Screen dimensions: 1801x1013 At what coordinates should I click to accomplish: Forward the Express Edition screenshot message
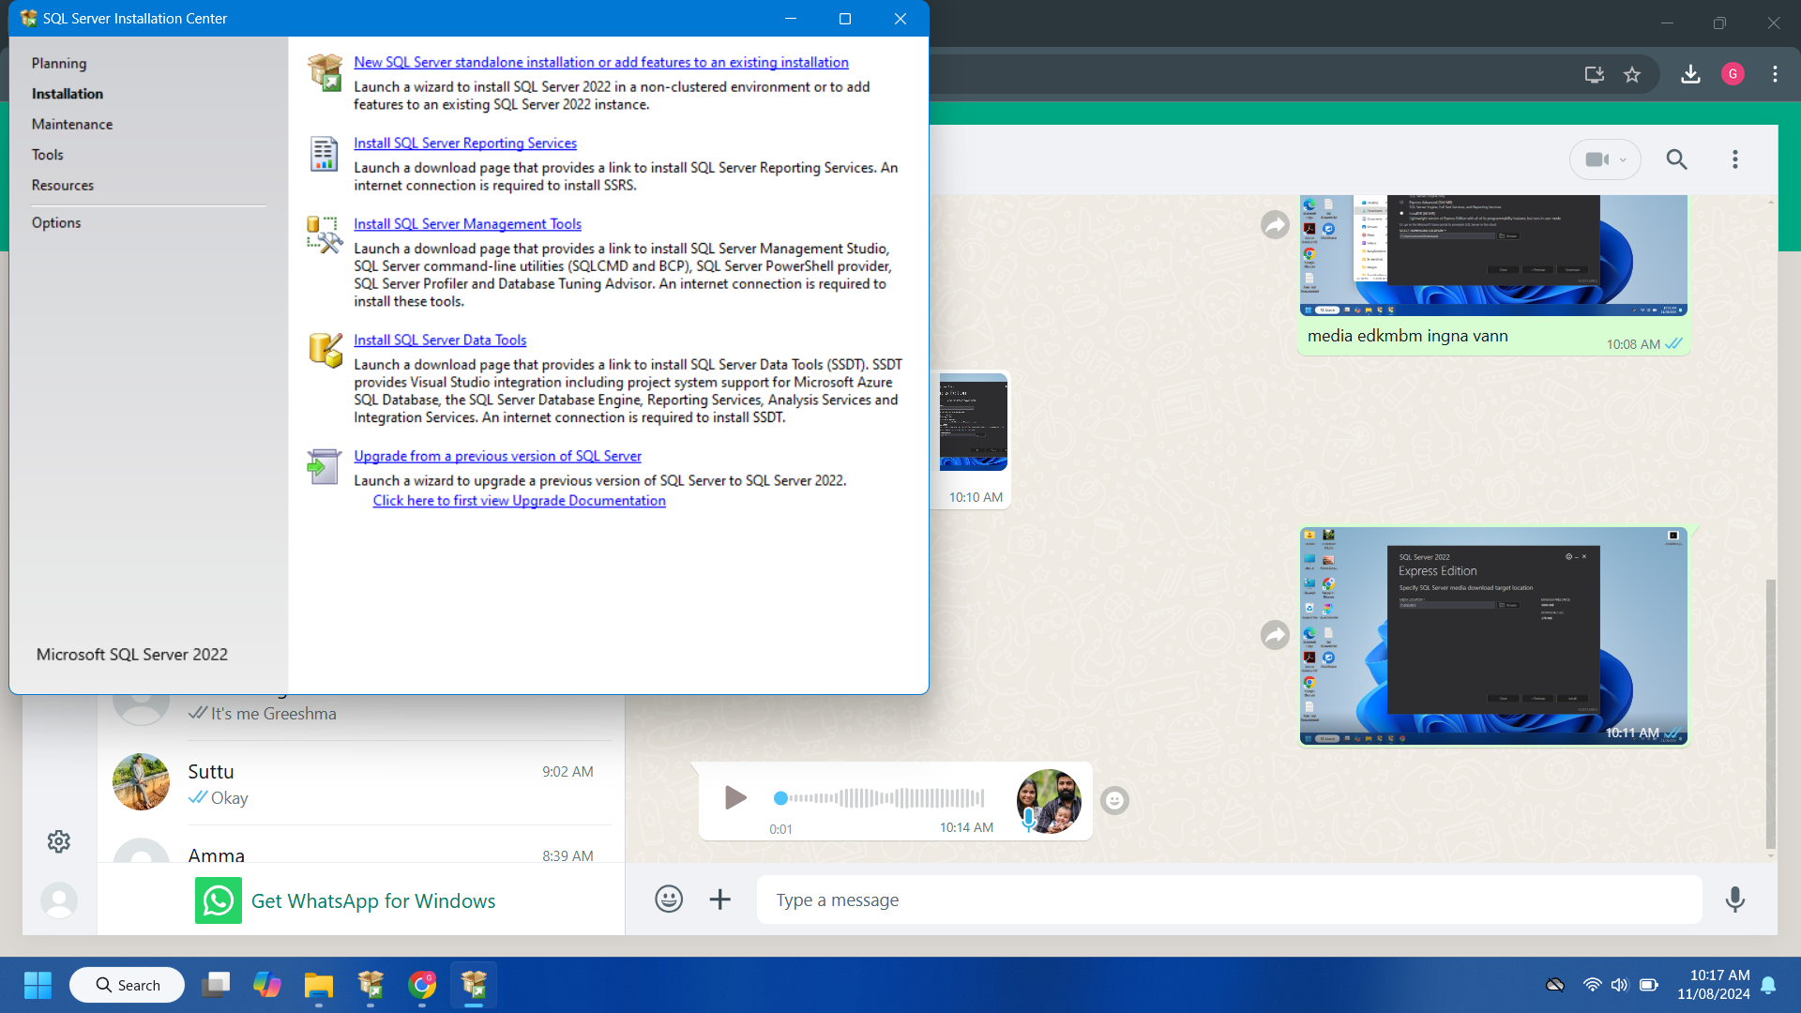tap(1275, 635)
